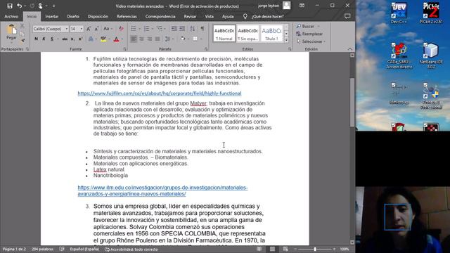Expand the font color dropdown arrow

122,39
